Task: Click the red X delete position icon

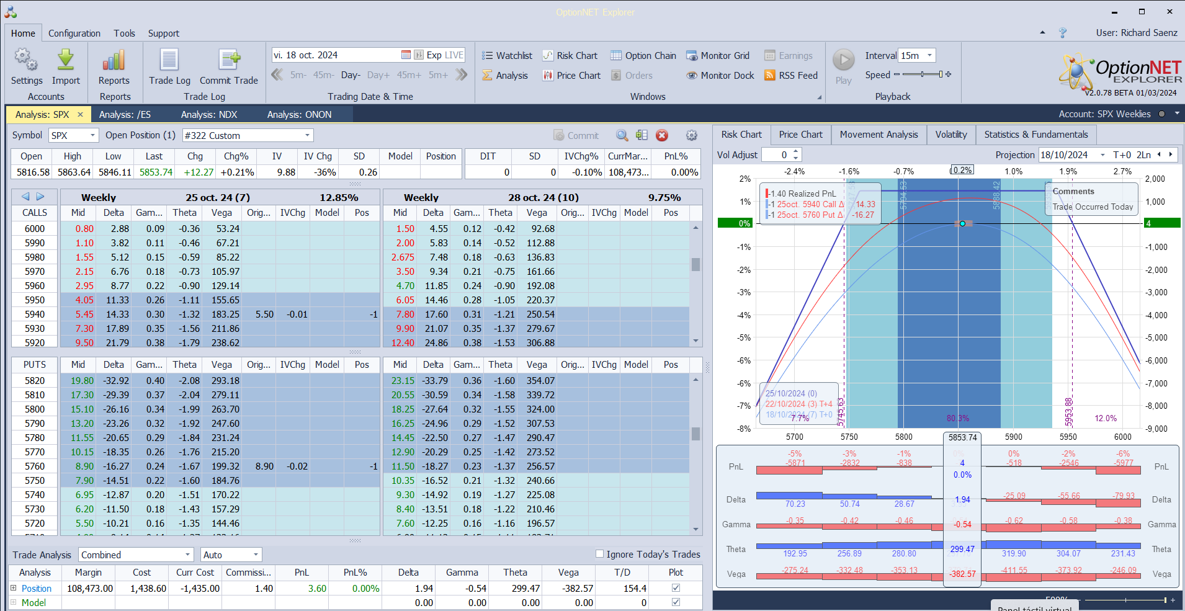Action: click(x=662, y=135)
